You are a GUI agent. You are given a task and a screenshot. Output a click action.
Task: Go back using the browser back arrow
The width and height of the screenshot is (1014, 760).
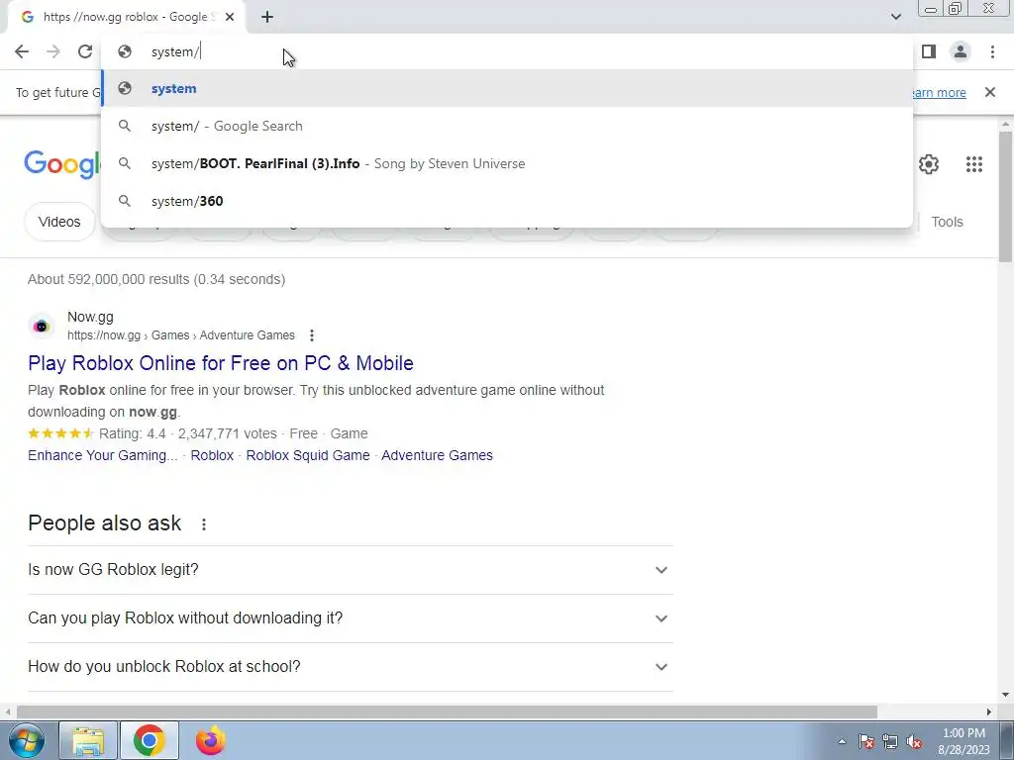pyautogui.click(x=22, y=51)
